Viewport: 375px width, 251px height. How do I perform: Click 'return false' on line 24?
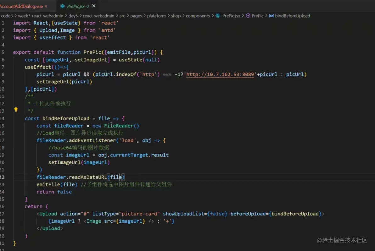click(54, 192)
